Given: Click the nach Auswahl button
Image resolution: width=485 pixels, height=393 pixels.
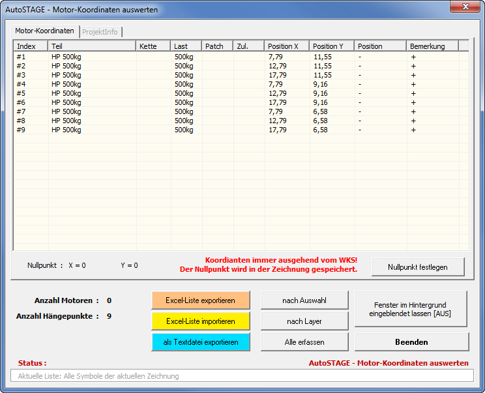Looking at the screenshot, I should (x=304, y=300).
